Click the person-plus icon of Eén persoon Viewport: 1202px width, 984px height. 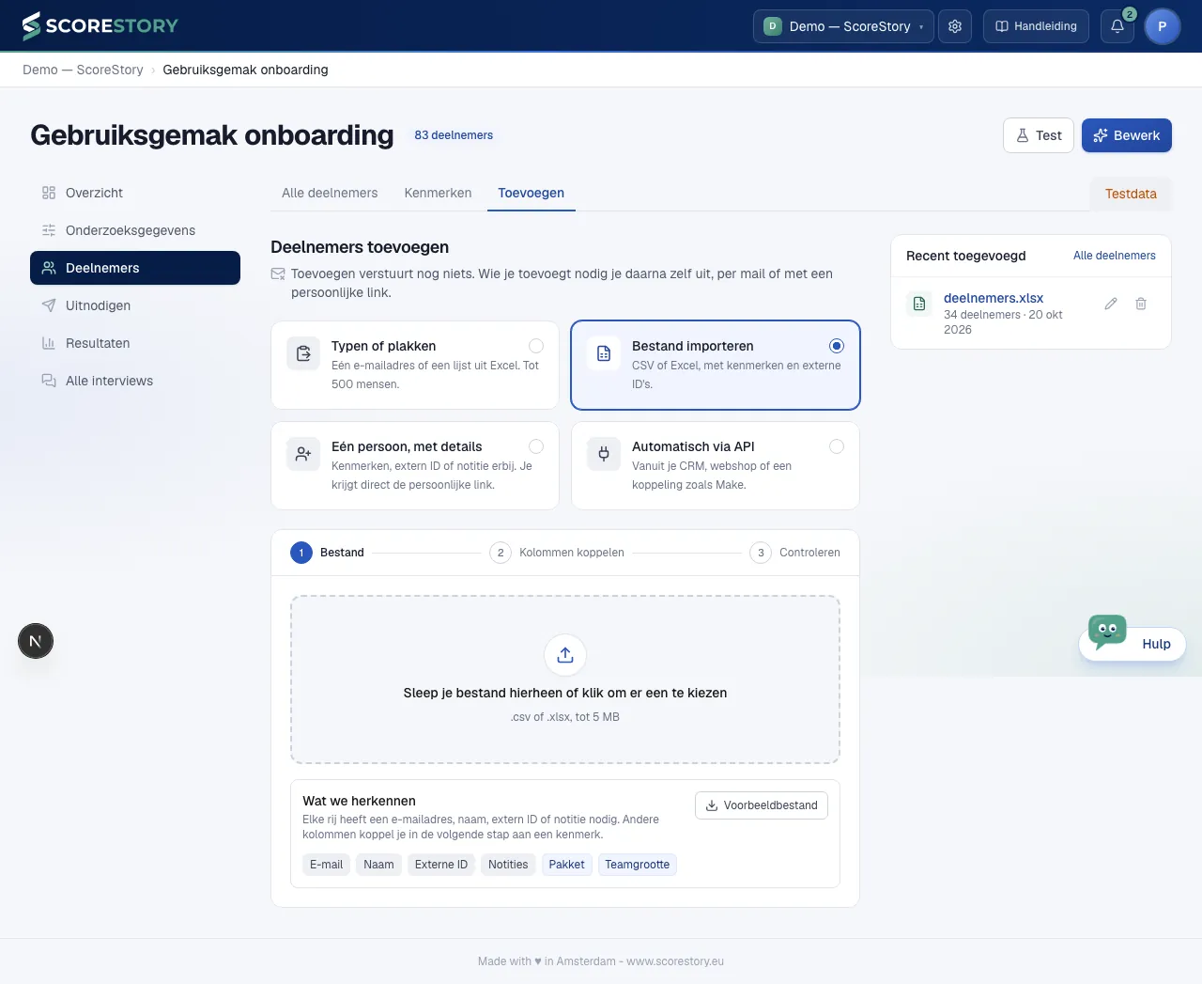tap(303, 454)
